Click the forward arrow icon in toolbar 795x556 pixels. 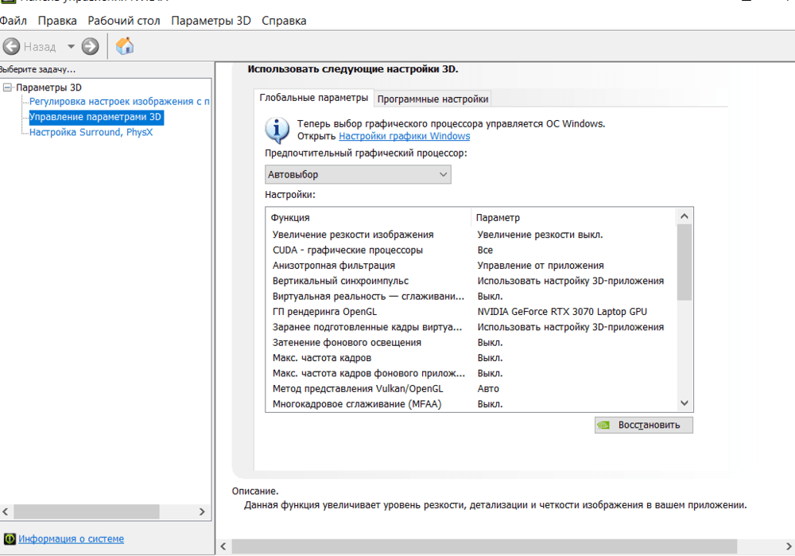tap(91, 47)
